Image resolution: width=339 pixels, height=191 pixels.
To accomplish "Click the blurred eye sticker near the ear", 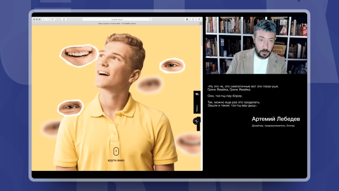I will pyautogui.click(x=150, y=84).
